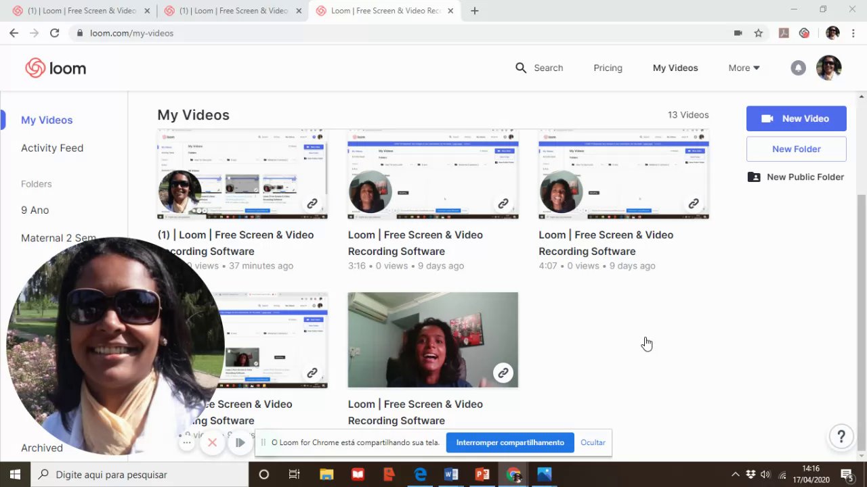
Task: Open My Videos in top navigation
Action: 675,68
